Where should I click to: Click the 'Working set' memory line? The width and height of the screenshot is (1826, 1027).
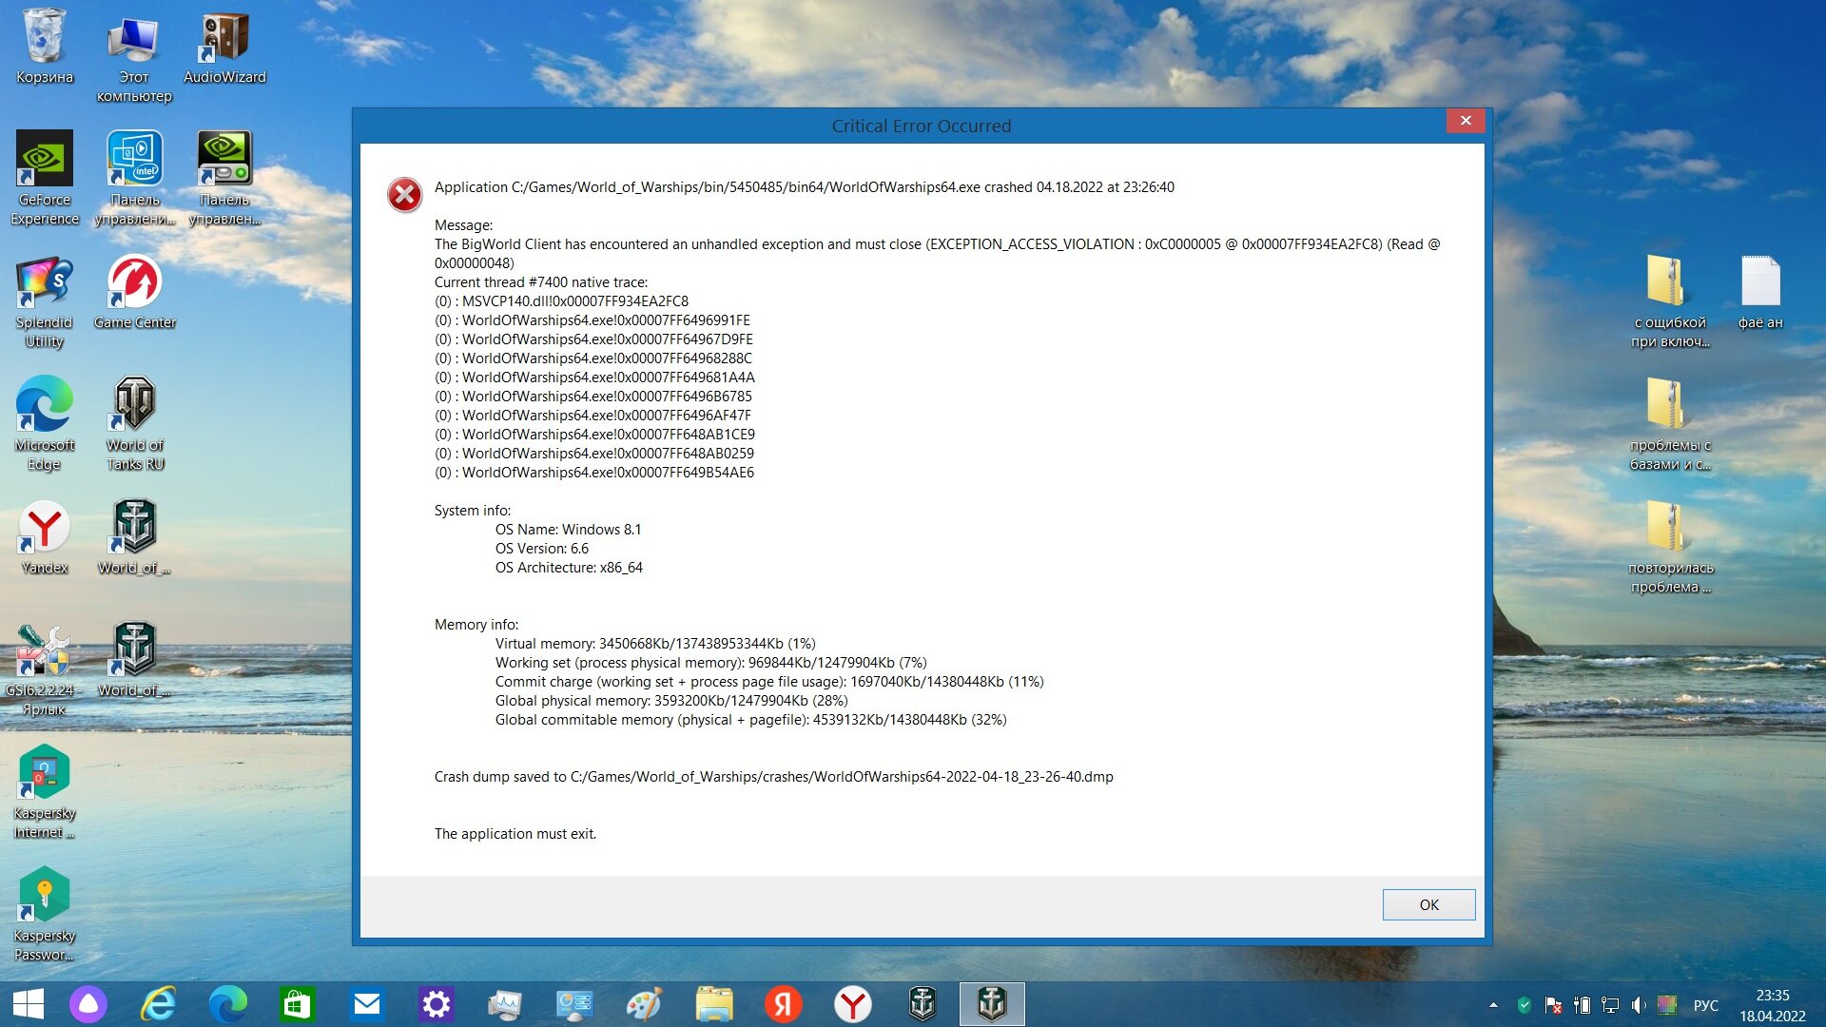pos(710,663)
